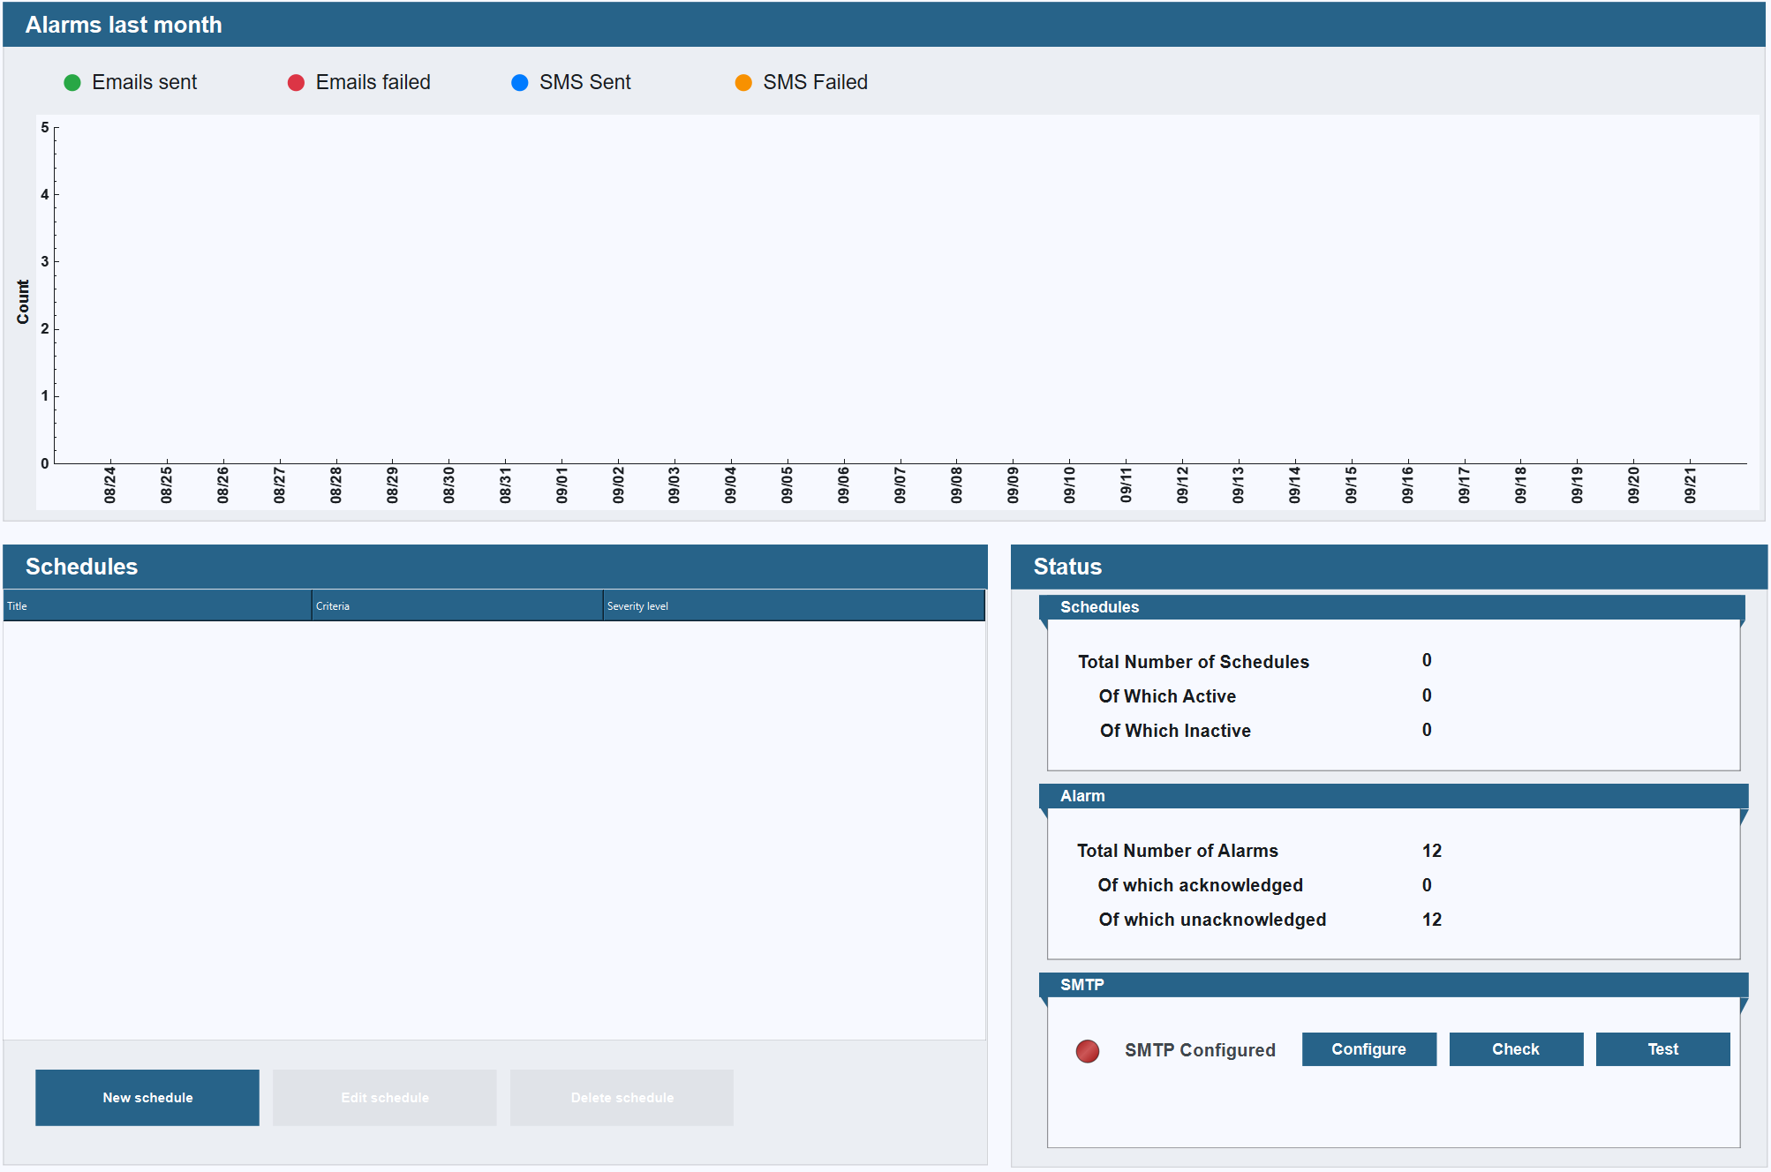Click the Status panel header title

click(x=1067, y=567)
